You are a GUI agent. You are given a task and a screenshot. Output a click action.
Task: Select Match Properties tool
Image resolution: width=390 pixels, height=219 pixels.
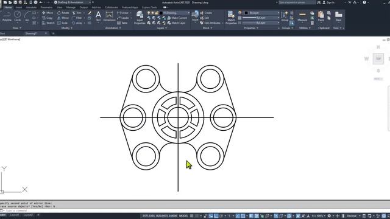tap(231, 18)
